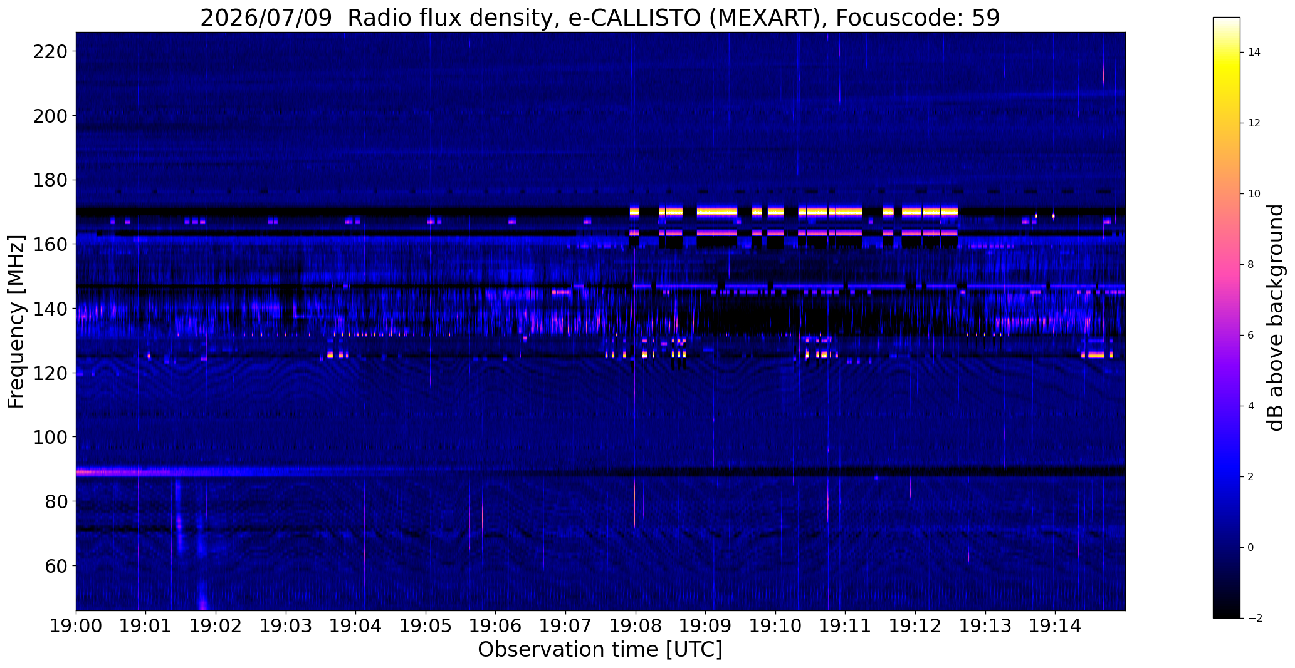
Task: Click the 19:00 time tick label
Action: [76, 625]
